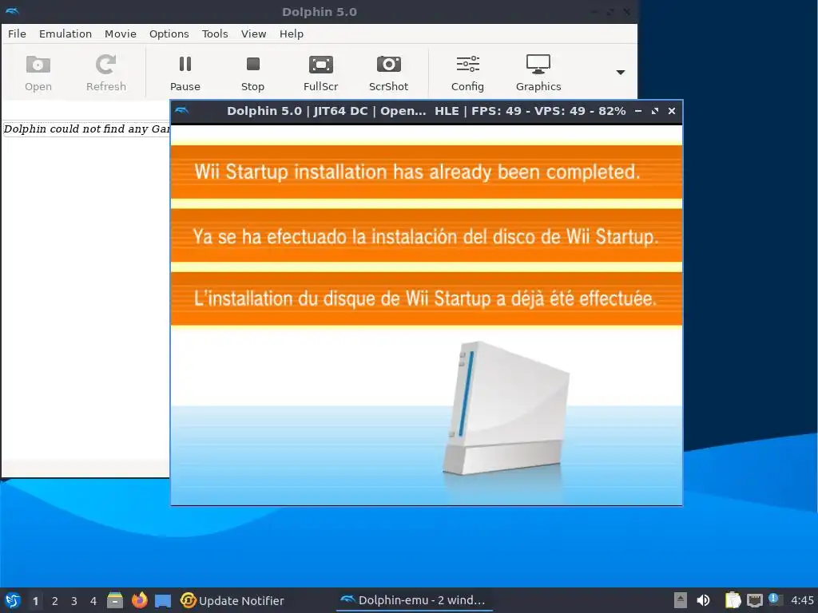Maximize the Dolphin game render window
This screenshot has height=613, width=818.
tap(655, 111)
